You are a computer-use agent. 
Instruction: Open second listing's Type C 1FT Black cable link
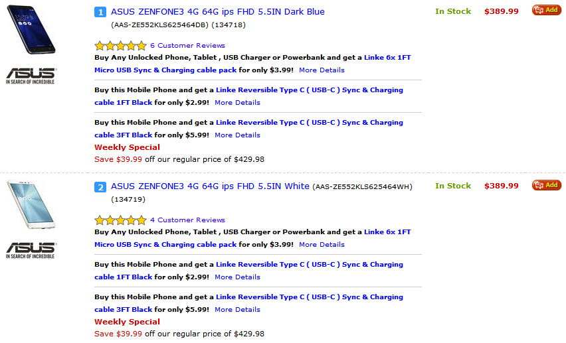pos(248,271)
